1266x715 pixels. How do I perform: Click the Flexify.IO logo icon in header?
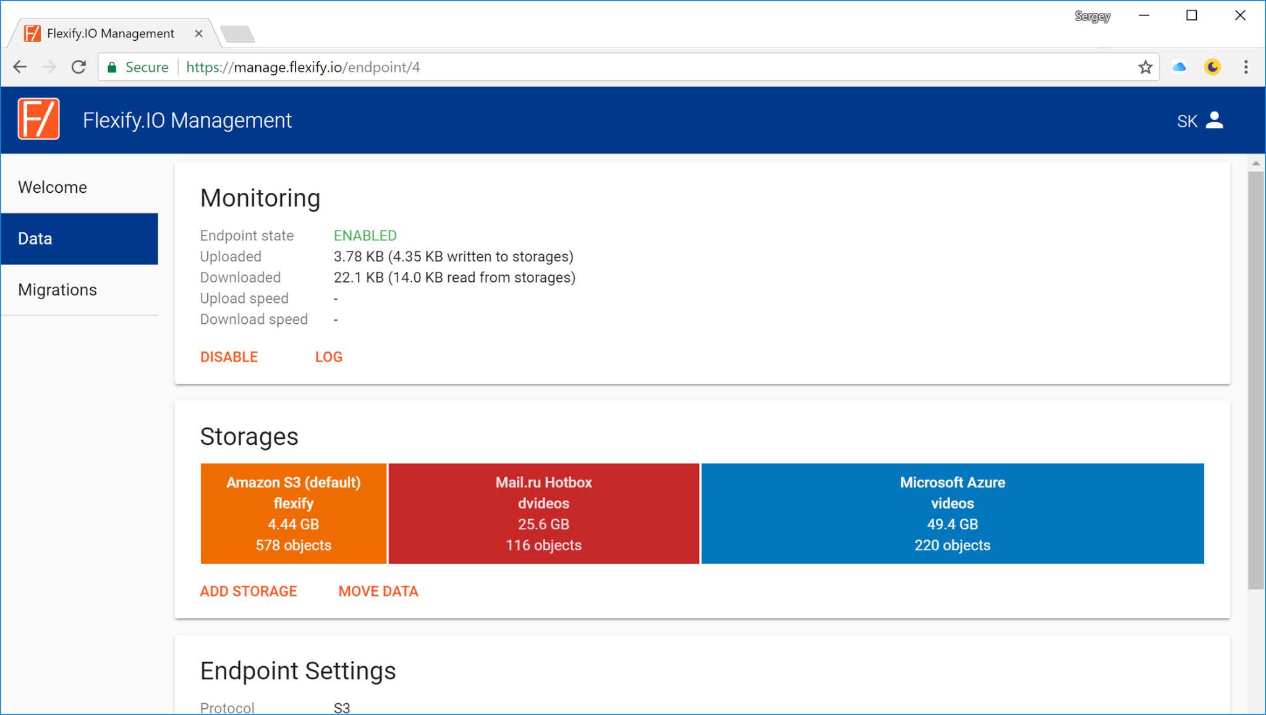click(x=38, y=119)
